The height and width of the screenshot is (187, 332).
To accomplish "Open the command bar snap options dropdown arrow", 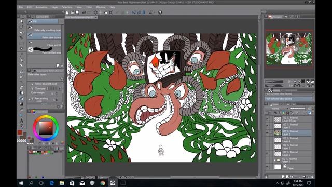I will click(x=155, y=12).
